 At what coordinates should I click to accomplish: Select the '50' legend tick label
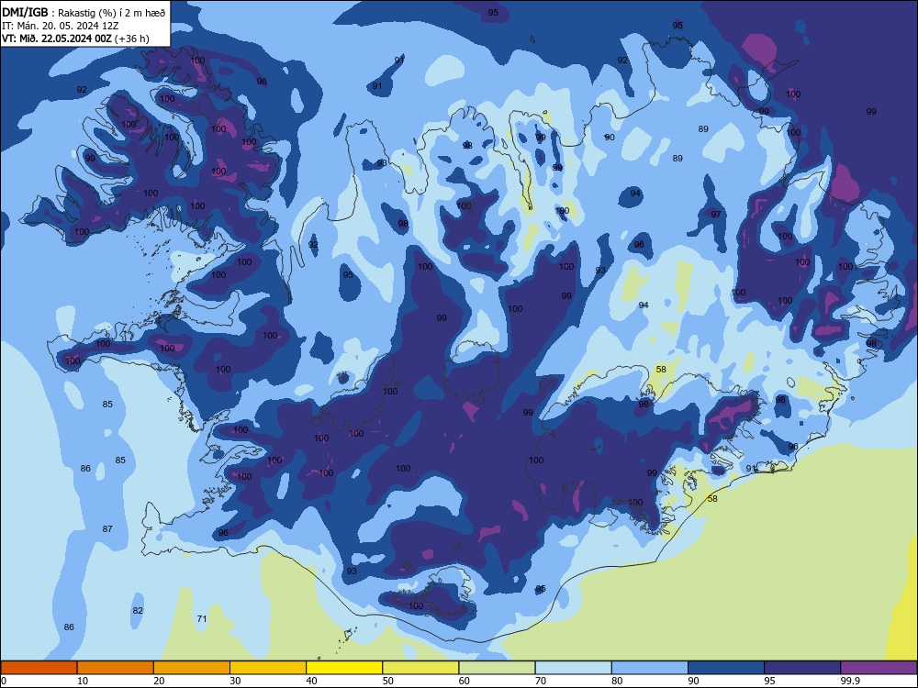point(388,681)
